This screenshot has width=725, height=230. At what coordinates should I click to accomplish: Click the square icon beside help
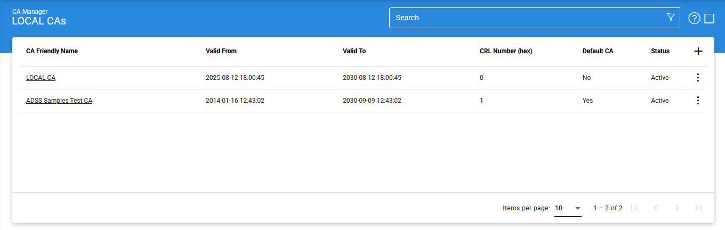point(709,19)
